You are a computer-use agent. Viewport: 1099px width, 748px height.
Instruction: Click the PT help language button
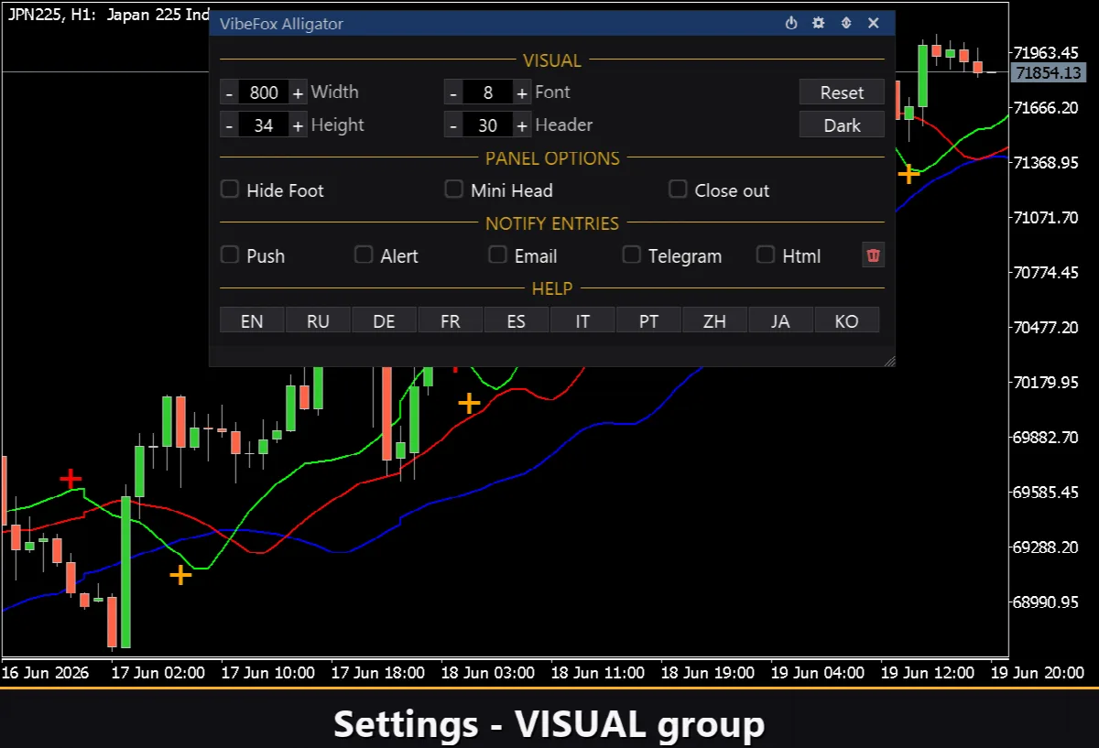coord(648,321)
